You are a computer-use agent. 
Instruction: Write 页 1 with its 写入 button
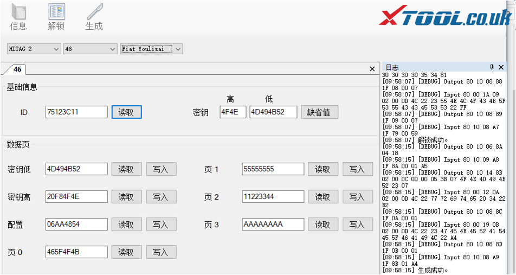[357, 169]
